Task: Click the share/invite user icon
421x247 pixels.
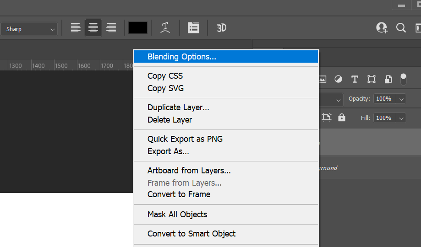Action: click(x=382, y=28)
